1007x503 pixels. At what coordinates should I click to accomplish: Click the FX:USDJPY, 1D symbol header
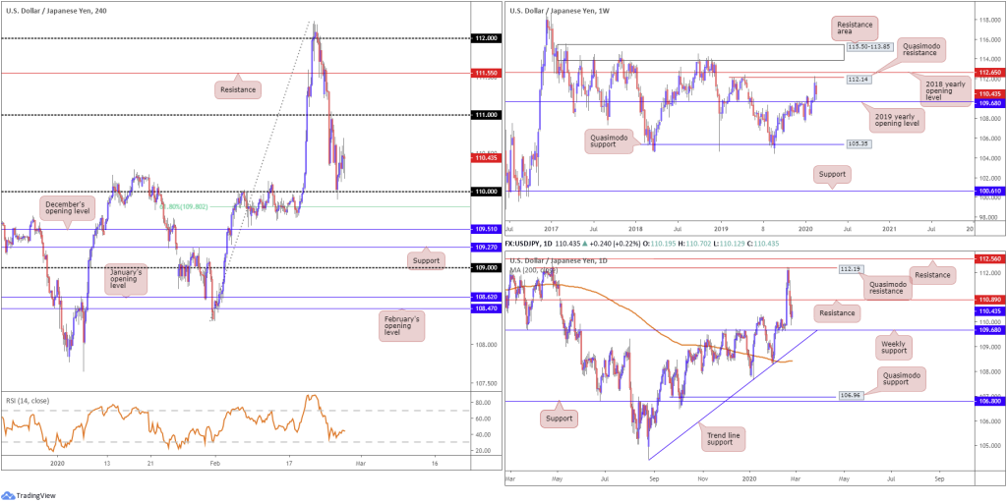click(527, 245)
